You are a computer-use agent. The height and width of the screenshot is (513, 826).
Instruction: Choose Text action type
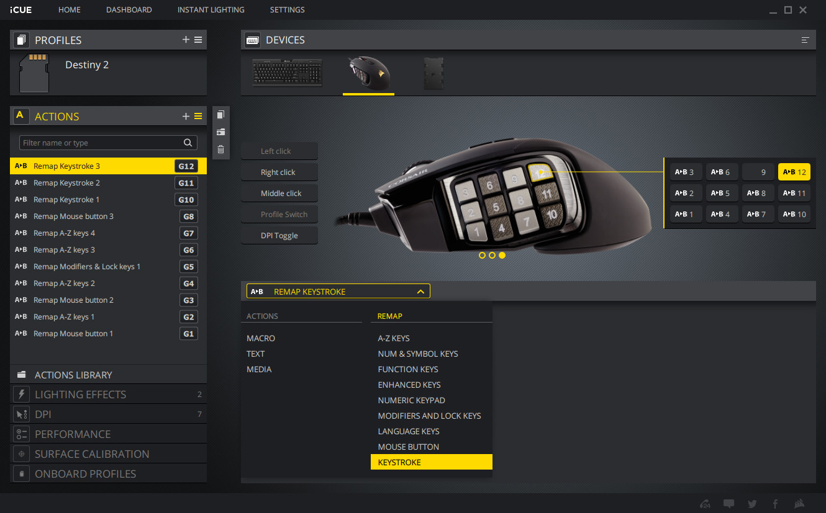coord(256,354)
